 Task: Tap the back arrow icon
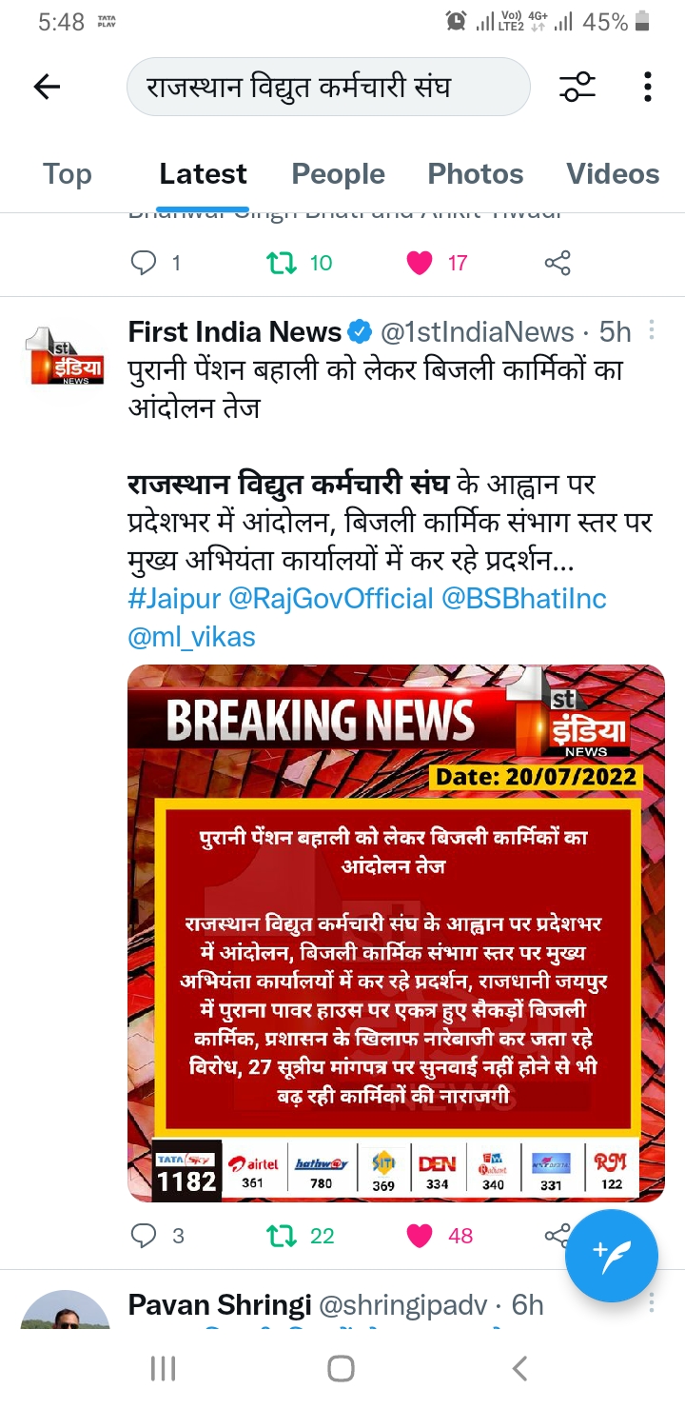click(47, 88)
